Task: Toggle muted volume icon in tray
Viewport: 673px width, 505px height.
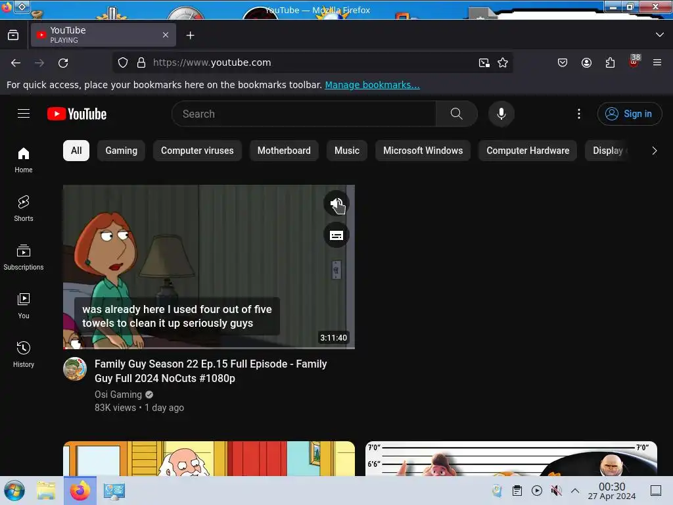Action: click(x=556, y=491)
